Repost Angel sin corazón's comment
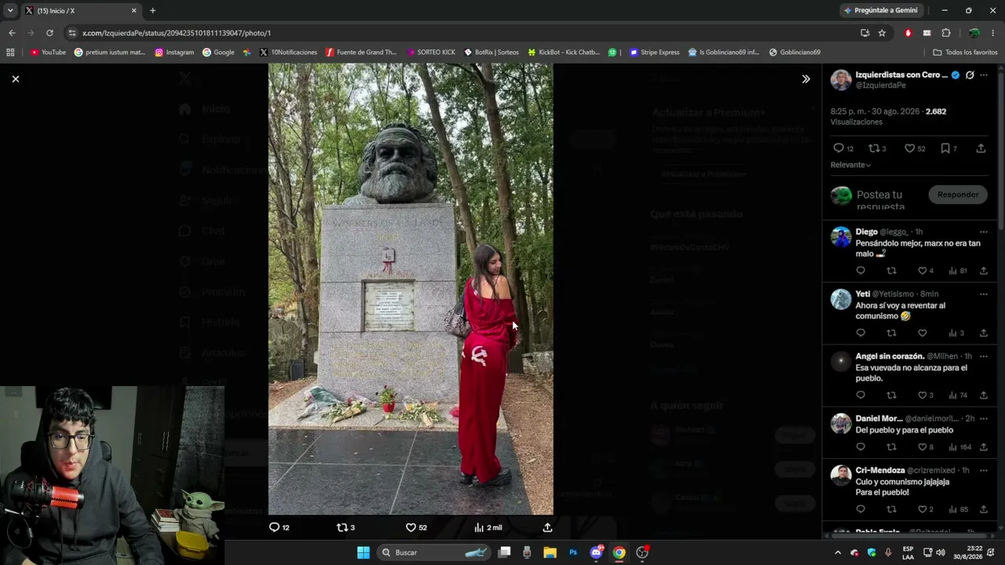This screenshot has height=565, width=1005. (891, 395)
